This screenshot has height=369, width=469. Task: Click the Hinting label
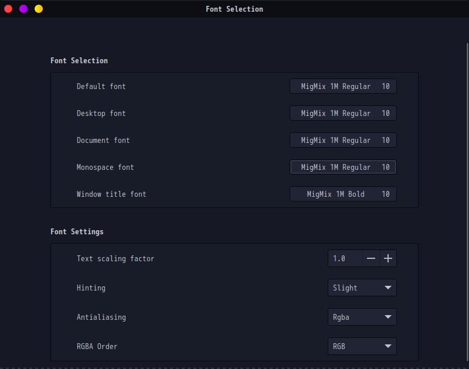91,288
